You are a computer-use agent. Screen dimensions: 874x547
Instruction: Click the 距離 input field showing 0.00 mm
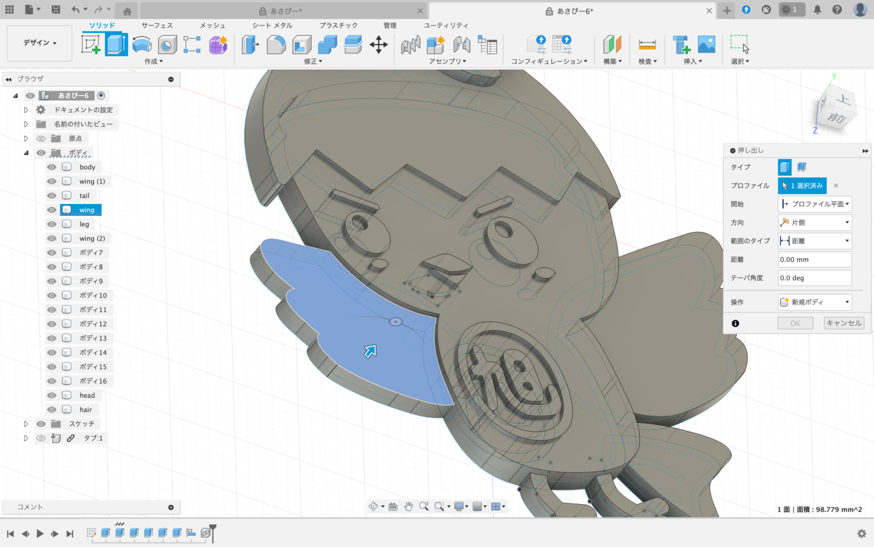814,260
